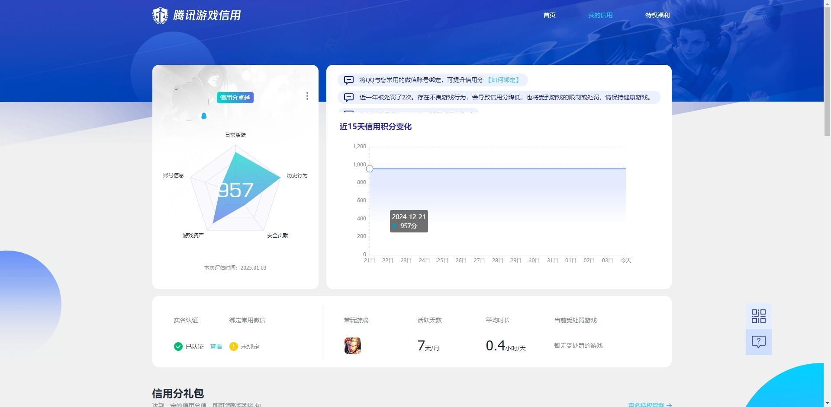
Task: Click the 暂无受处罚的游戏 text
Action: tap(578, 346)
